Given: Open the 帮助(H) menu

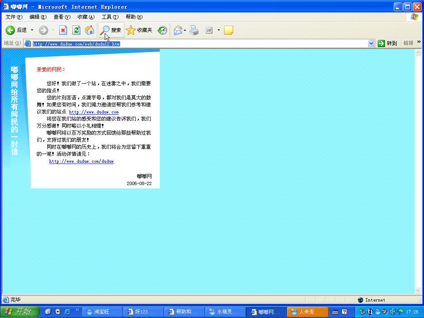Looking at the screenshot, I should [134, 17].
